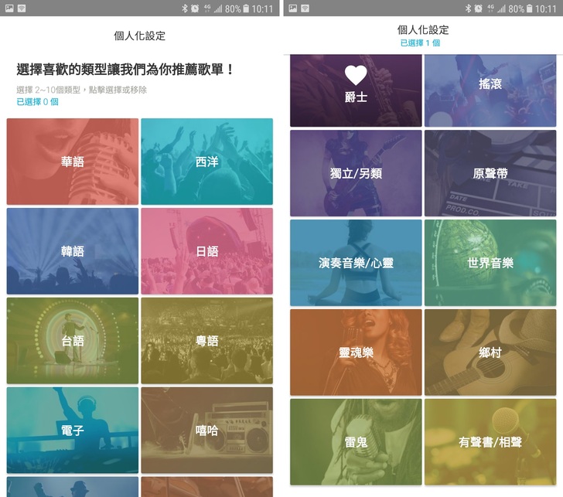Screen dimensions: 563x497
Task: Select the 搖滾 genre tile
Action: pos(490,90)
